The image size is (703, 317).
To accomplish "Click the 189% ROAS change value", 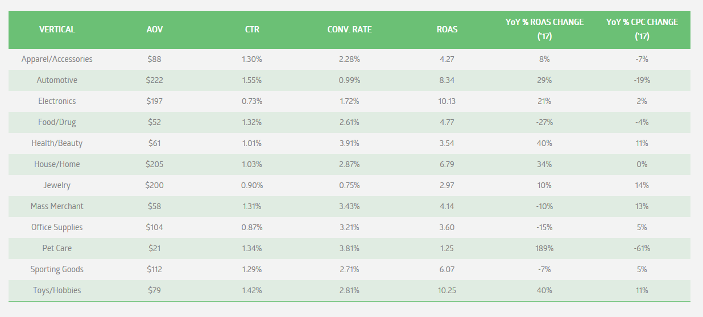I will 544,248.
